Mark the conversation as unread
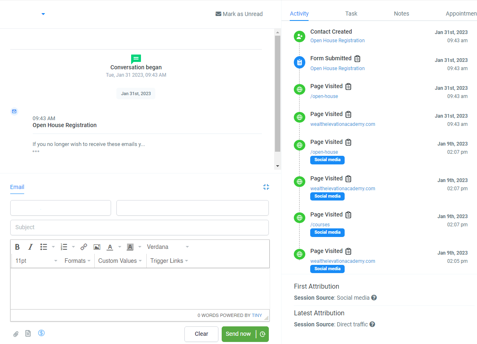This screenshot has height=344, width=477. (x=239, y=14)
